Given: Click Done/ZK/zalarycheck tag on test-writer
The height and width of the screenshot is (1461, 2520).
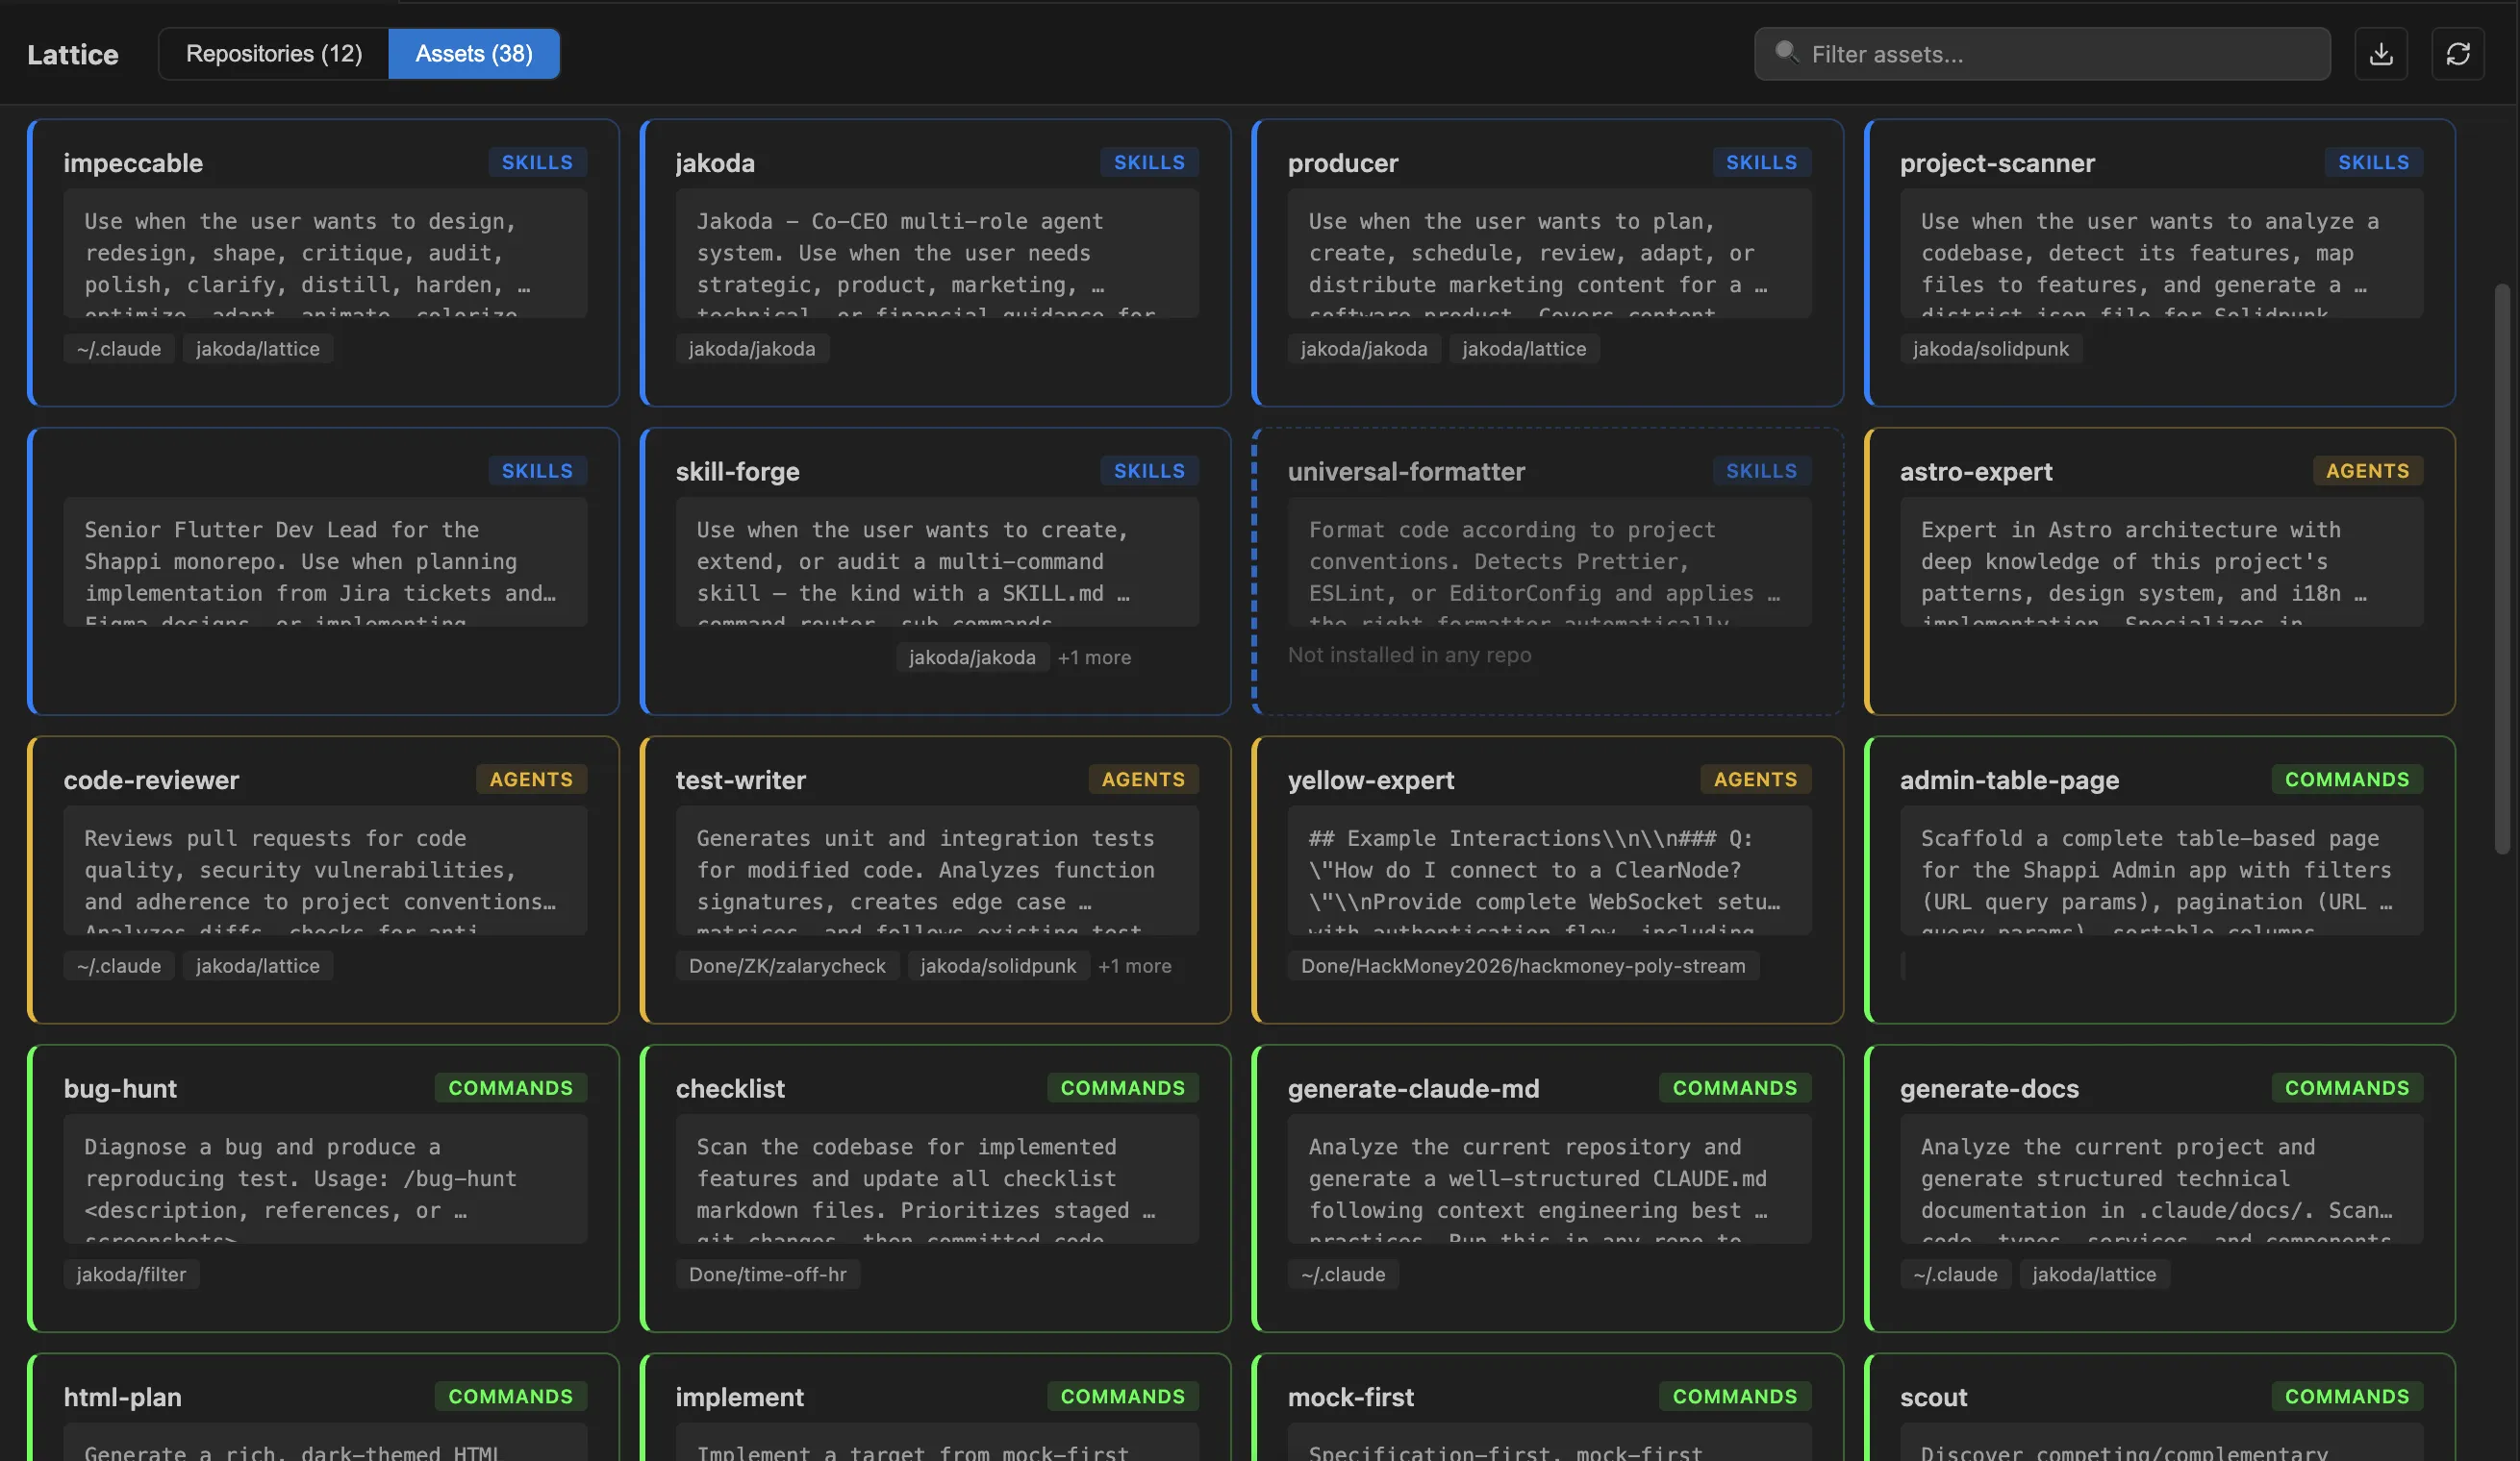Looking at the screenshot, I should [787, 966].
